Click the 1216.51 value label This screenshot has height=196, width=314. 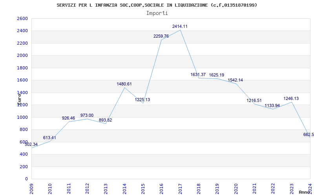254,100
